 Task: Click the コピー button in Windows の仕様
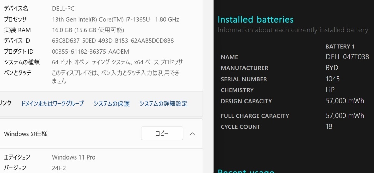pyautogui.click(x=162, y=134)
